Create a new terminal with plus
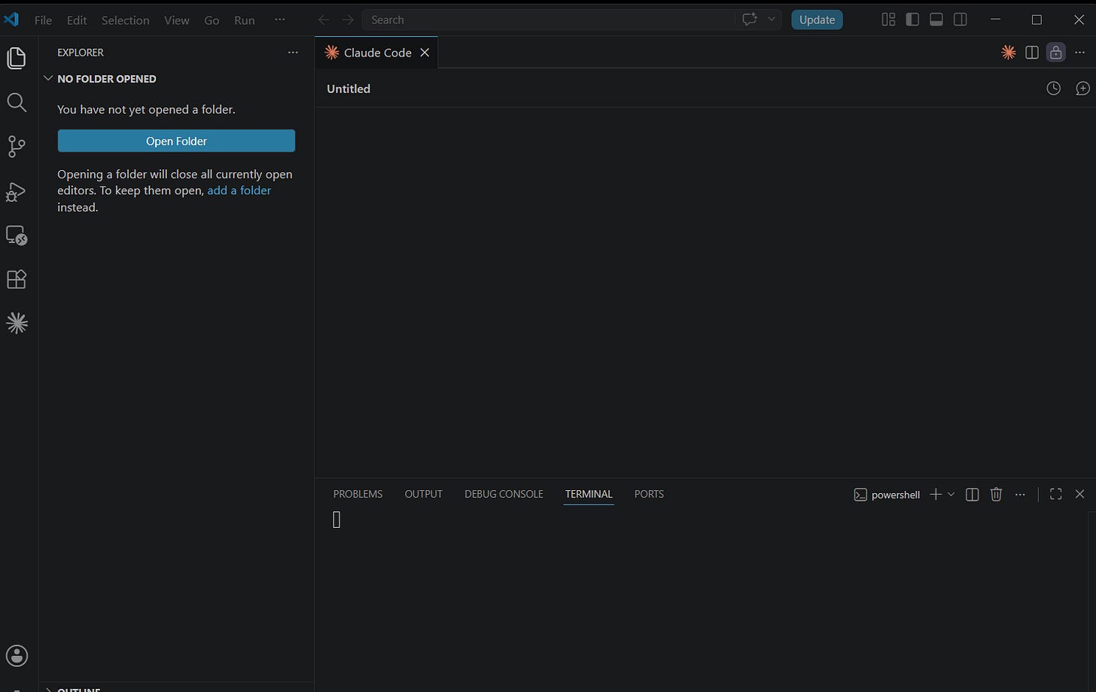Viewport: 1096px width, 692px height. click(x=936, y=494)
